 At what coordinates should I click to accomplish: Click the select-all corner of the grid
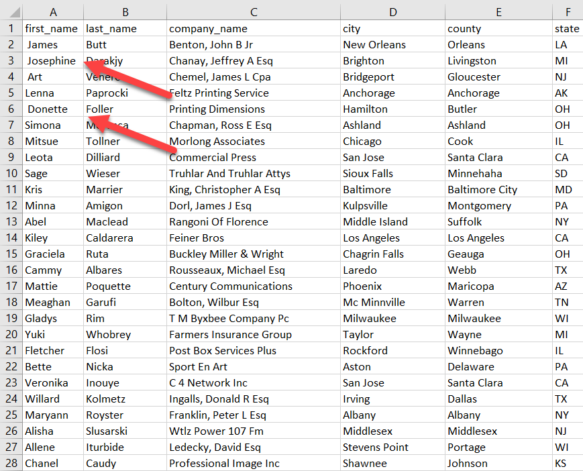[11, 11]
